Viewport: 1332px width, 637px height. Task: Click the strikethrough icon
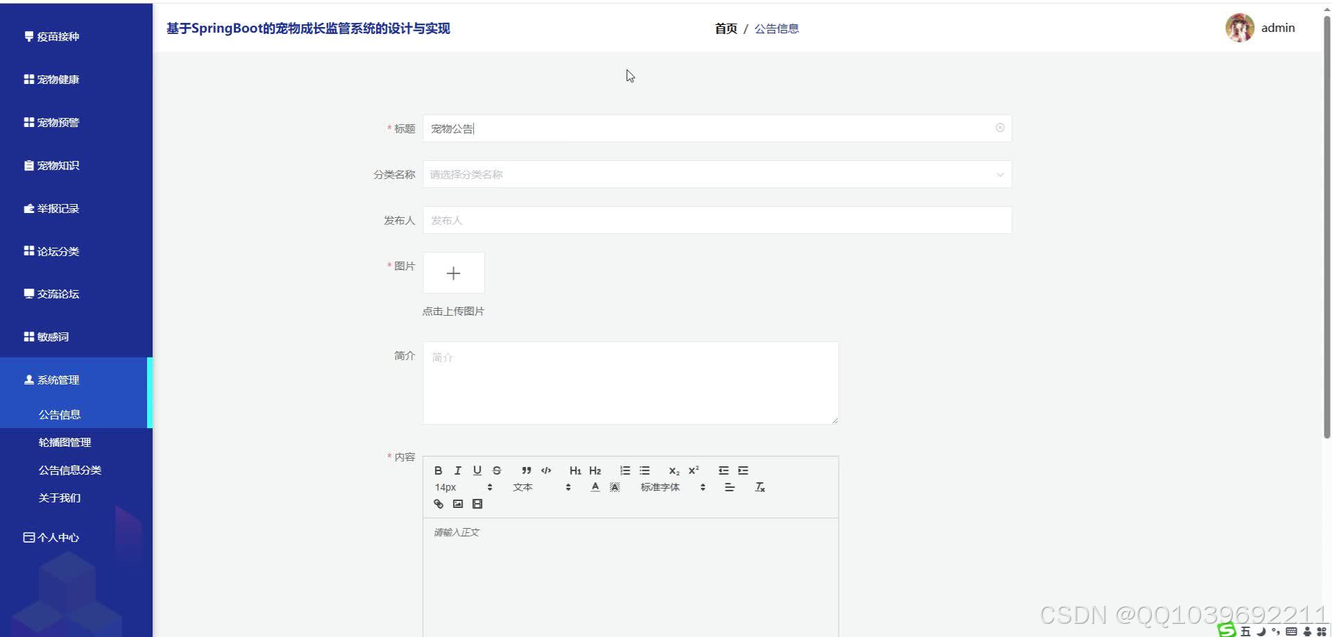(497, 470)
